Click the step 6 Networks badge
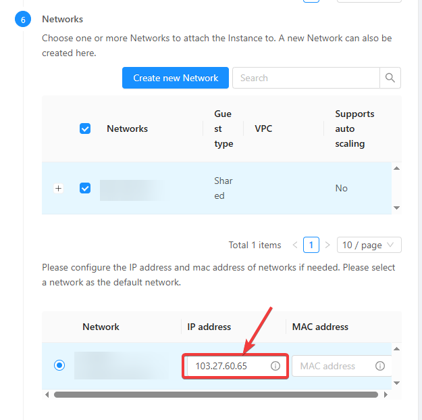The image size is (422, 420). [23, 20]
